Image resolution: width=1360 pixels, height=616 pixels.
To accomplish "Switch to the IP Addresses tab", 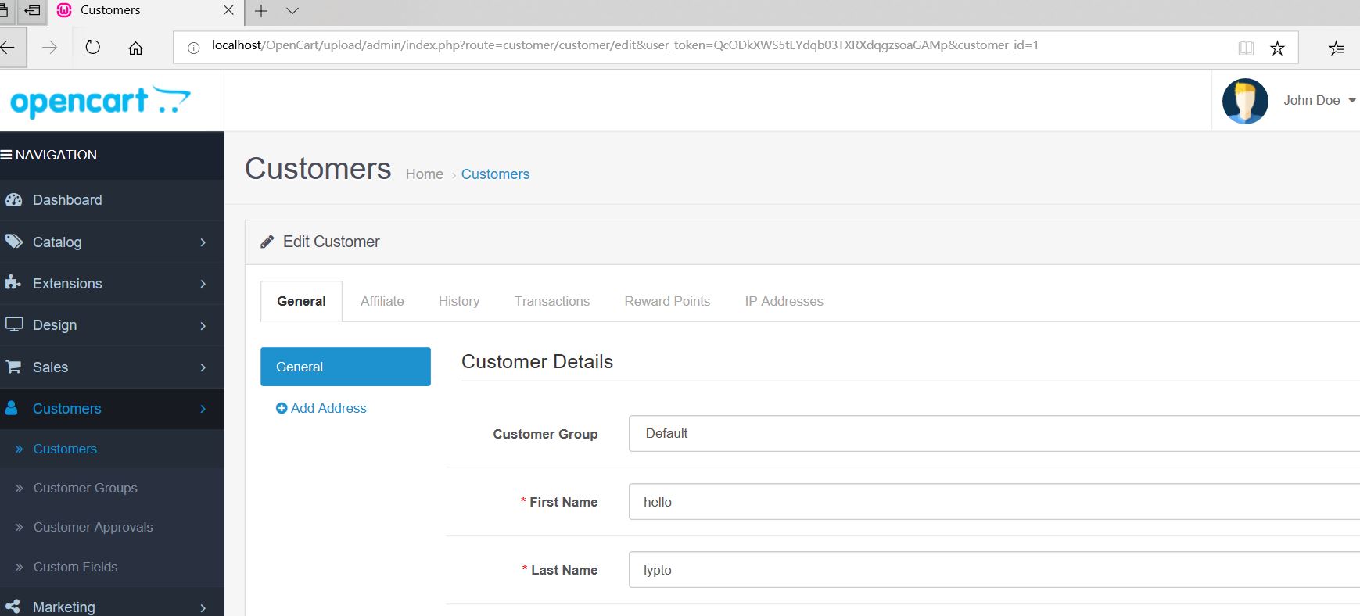I will [784, 301].
